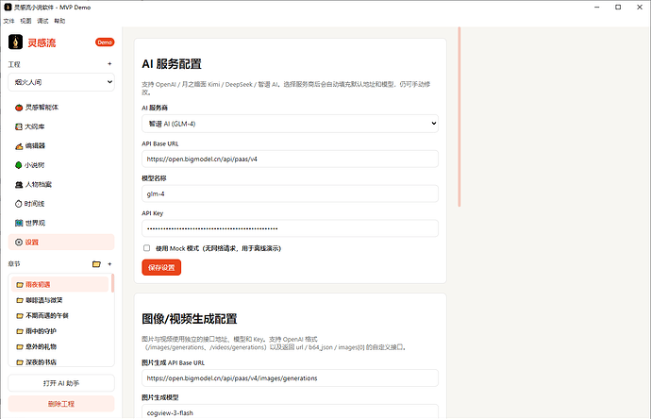This screenshot has height=419, width=651.
Task: Click the API Base URL label above bigmodel URL
Action: (x=160, y=144)
